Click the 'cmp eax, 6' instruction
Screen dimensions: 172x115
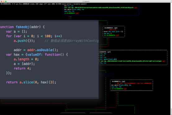[x=108, y=33]
